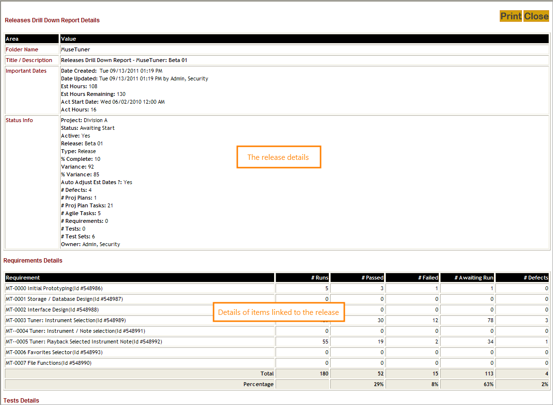The width and height of the screenshot is (553, 405).
Task: Select the MT-0007 File Functions requirement
Action: (48, 363)
